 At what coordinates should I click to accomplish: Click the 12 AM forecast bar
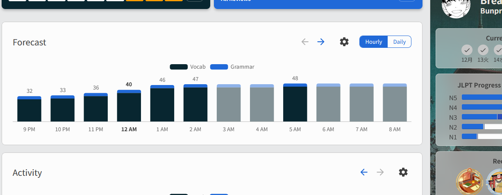pyautogui.click(x=129, y=106)
